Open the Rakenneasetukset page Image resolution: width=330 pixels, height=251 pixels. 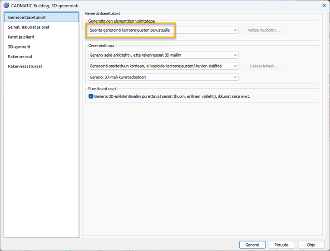pos(25,66)
